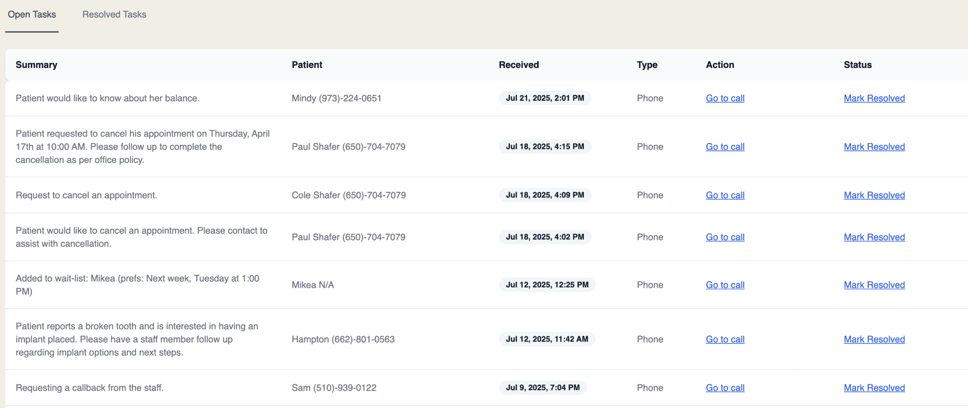This screenshot has width=968, height=408.
Task: Select patient entry Hampton (662)-801-0563
Action: point(343,340)
